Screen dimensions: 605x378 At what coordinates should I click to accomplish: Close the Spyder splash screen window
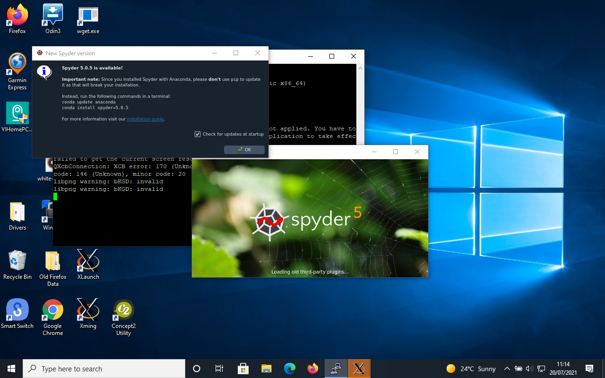click(x=417, y=152)
